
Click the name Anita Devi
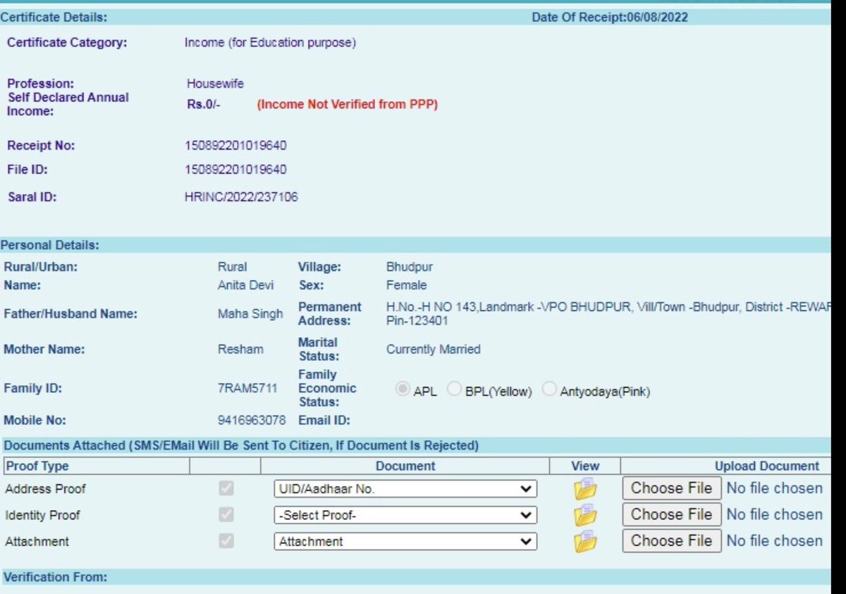245,285
